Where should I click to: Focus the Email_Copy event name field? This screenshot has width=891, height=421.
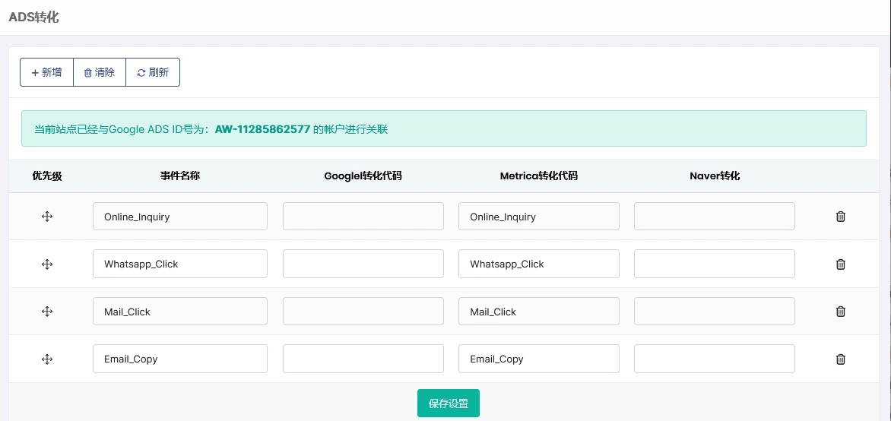pyautogui.click(x=180, y=359)
